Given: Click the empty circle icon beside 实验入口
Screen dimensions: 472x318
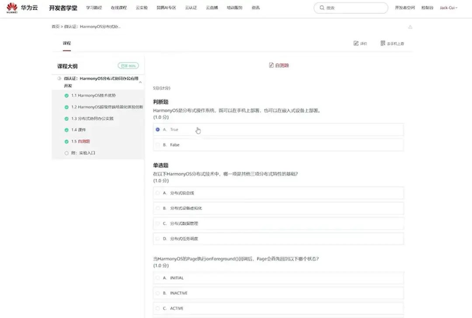Looking at the screenshot, I should click(66, 153).
